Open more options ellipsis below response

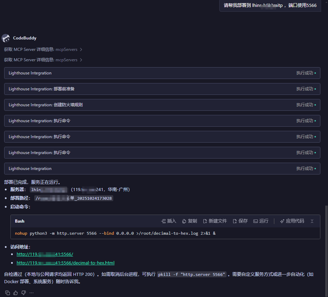[x=32, y=293]
